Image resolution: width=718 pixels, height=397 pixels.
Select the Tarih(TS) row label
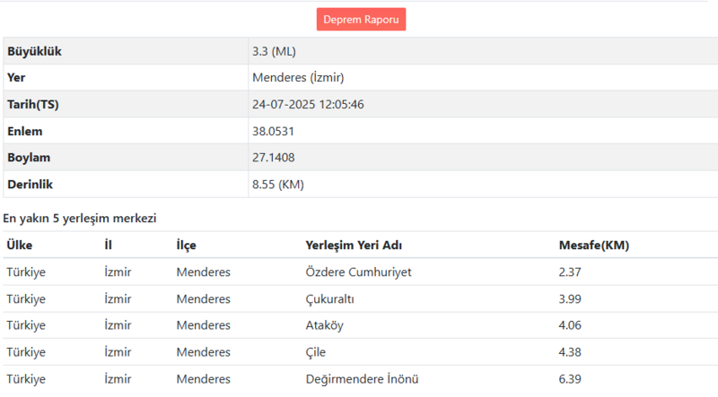(x=33, y=104)
